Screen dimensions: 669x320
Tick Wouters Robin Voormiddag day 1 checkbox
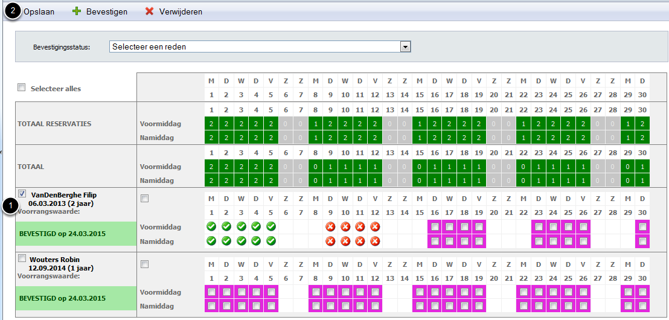[211, 292]
